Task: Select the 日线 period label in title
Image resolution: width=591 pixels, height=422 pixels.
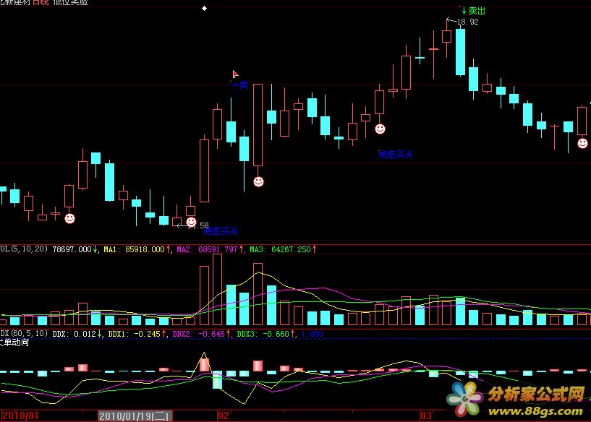Action: (x=42, y=4)
